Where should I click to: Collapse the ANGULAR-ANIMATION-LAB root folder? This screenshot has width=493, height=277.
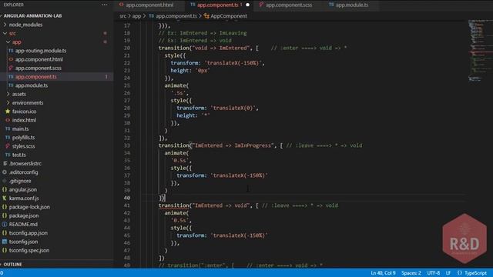coord(32,15)
